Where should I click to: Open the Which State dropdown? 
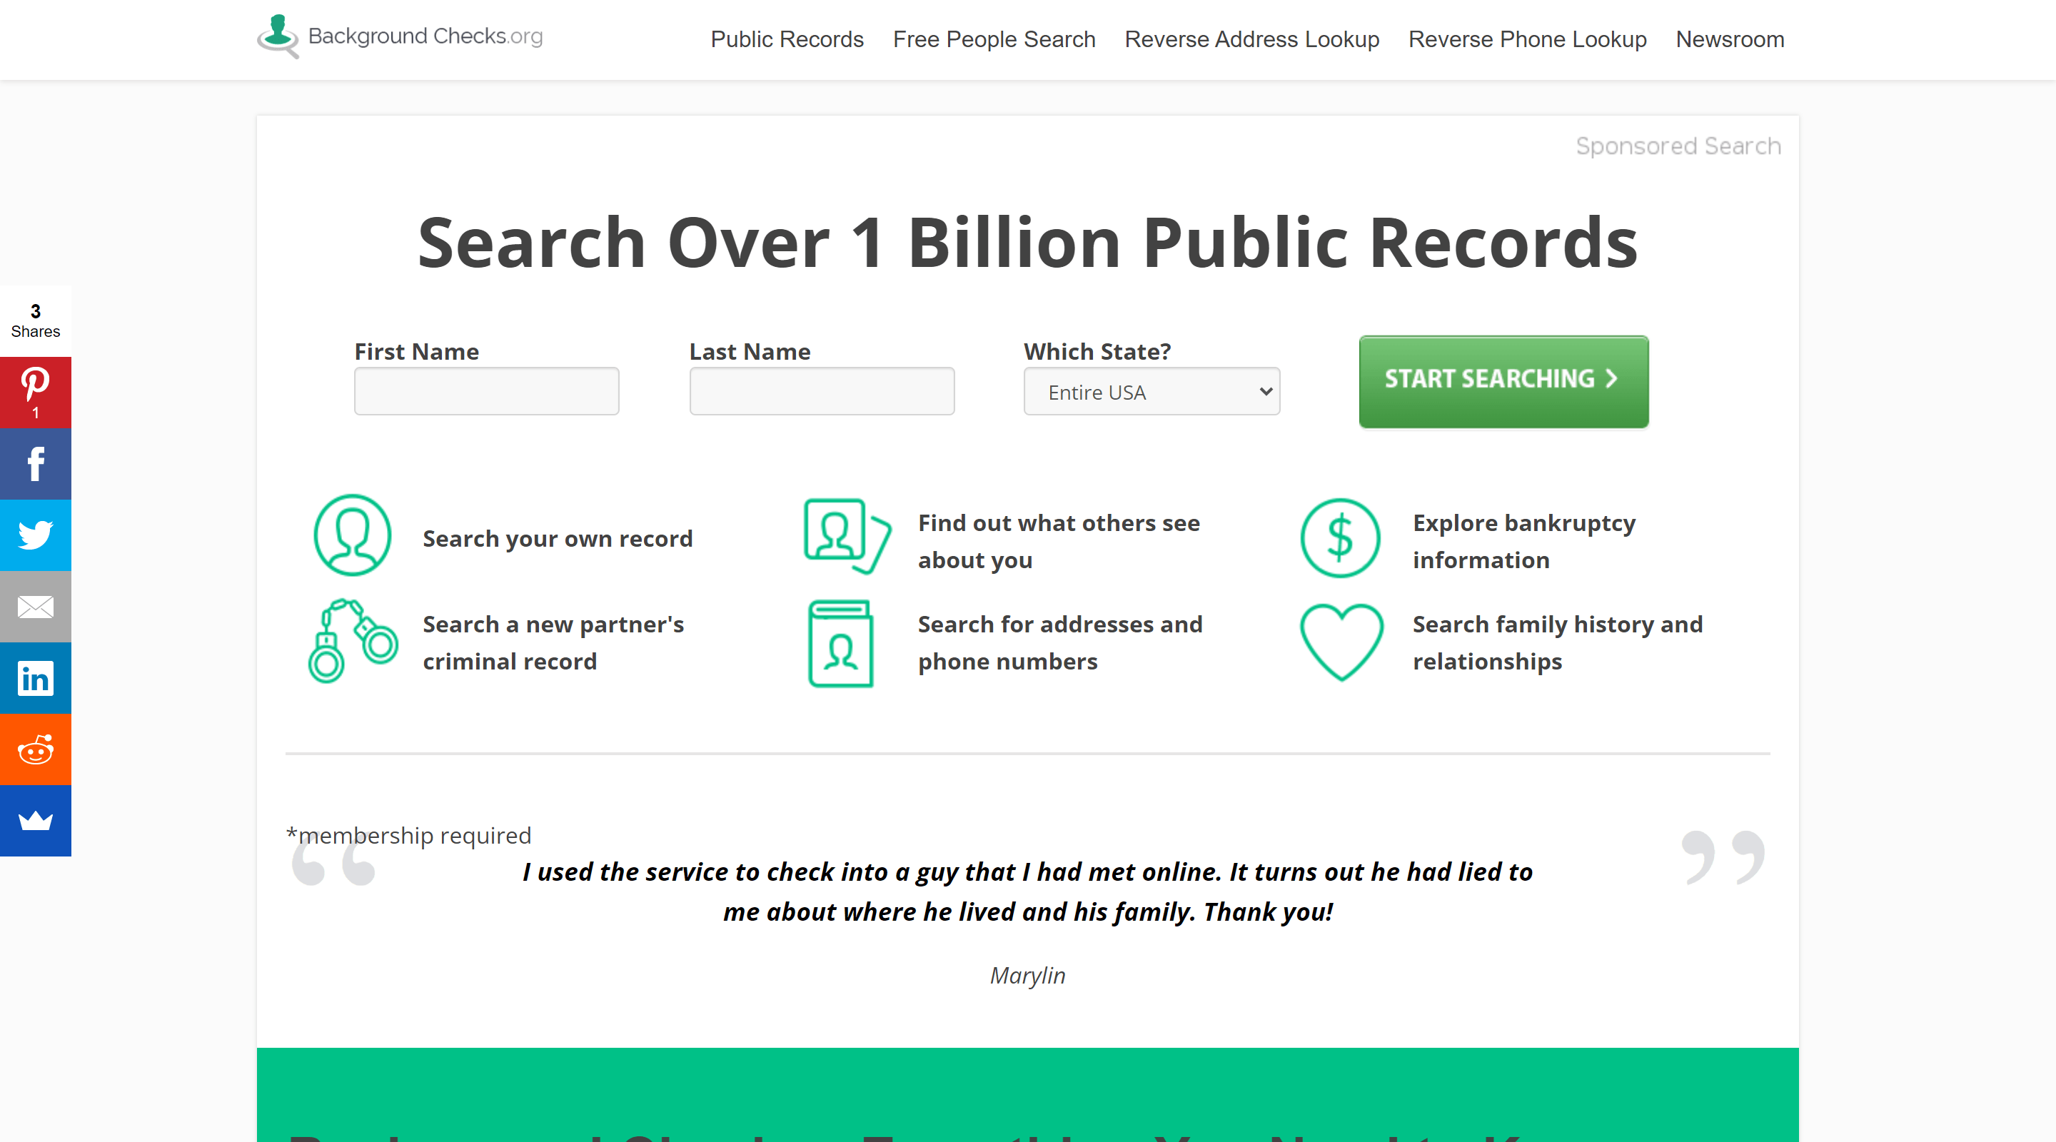[x=1151, y=392]
